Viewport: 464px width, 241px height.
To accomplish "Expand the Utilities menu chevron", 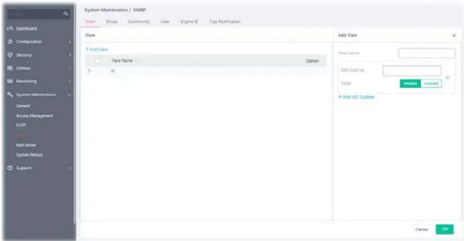I will point(70,68).
